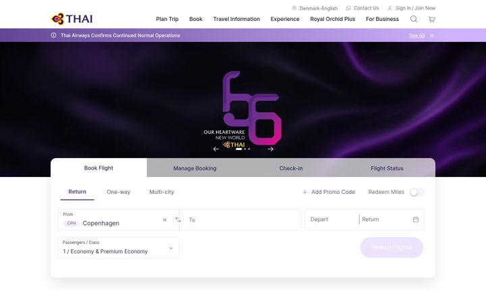Select the second carousel dot indicator
486x304 pixels.
point(245,149)
